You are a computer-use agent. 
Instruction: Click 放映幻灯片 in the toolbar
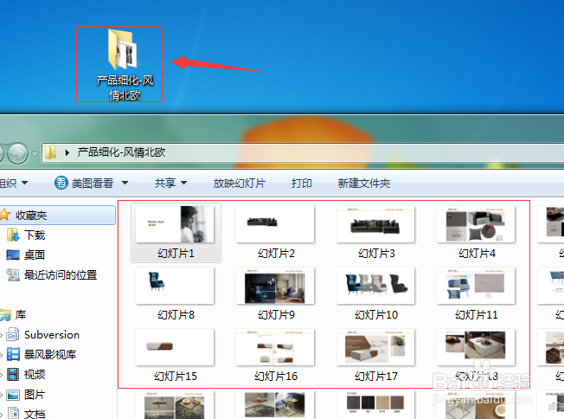click(239, 184)
